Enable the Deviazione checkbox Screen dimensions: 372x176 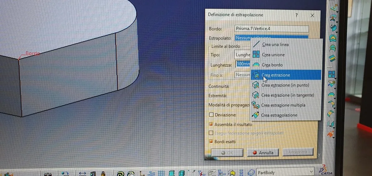211,115
